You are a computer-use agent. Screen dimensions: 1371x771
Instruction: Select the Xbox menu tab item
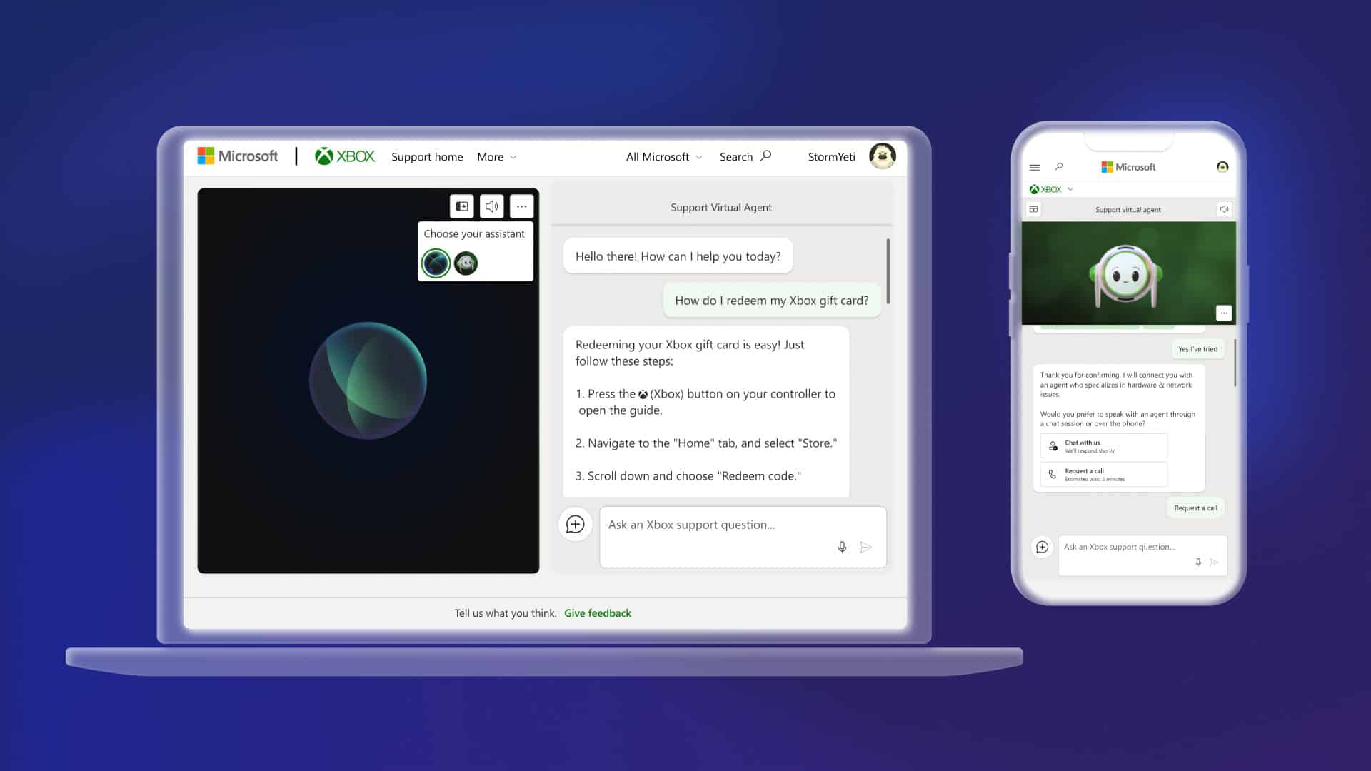1048,188
